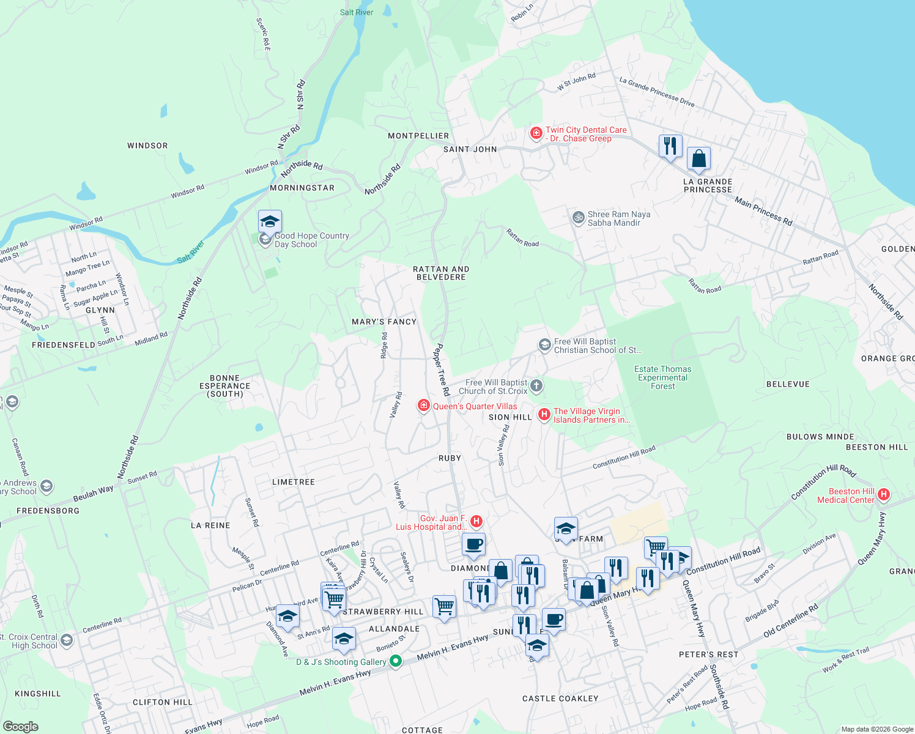Select the restaurant marker near La Grande Princesse
Viewport: 915px width, 734px height.
pyautogui.click(x=670, y=146)
